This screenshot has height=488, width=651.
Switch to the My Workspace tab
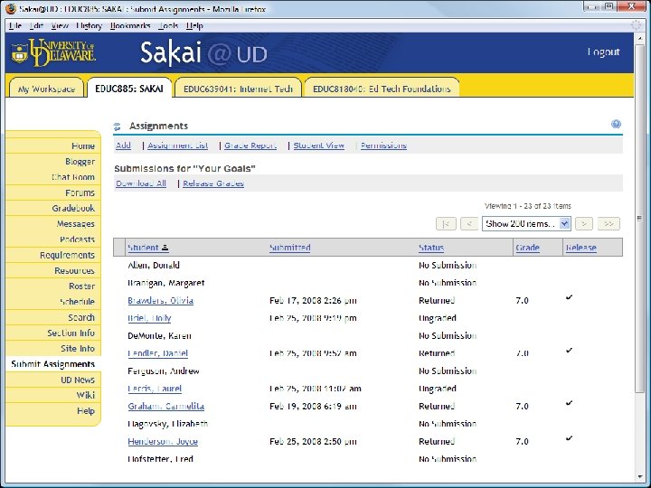coord(46,89)
